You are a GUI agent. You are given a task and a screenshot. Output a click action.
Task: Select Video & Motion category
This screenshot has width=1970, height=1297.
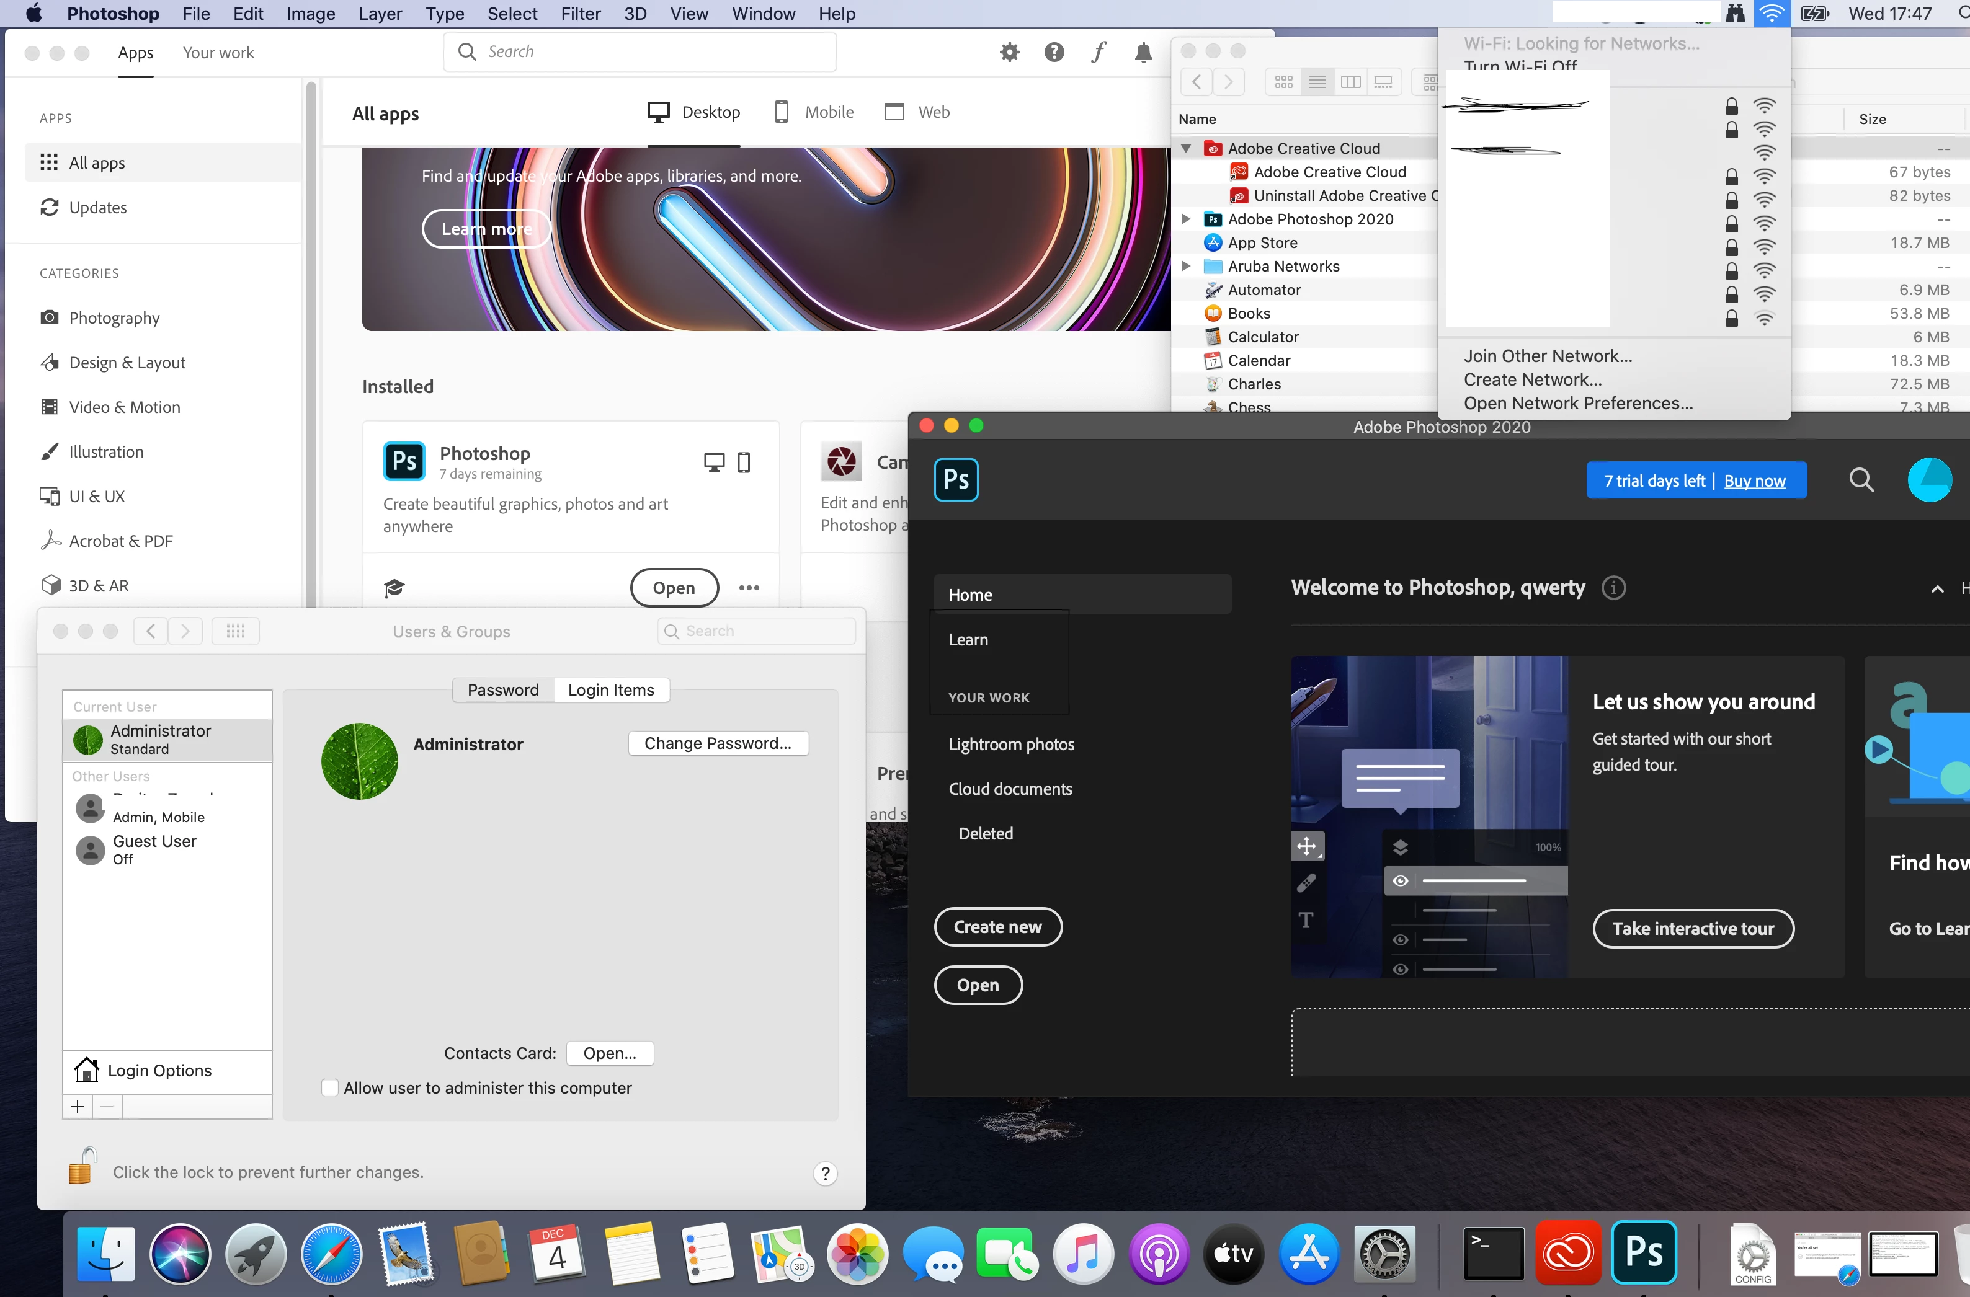163,407
